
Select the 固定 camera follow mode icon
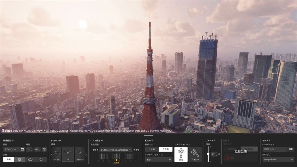pos(180,154)
